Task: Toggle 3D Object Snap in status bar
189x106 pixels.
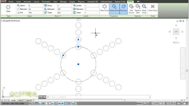Action: coord(50,103)
